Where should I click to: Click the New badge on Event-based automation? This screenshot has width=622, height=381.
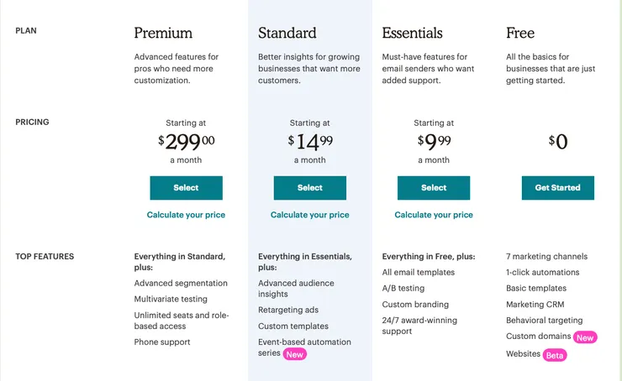pos(294,354)
